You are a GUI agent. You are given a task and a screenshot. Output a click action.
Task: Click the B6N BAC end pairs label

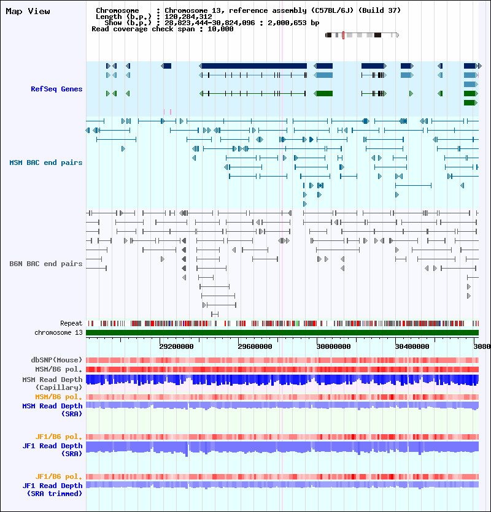[46, 264]
